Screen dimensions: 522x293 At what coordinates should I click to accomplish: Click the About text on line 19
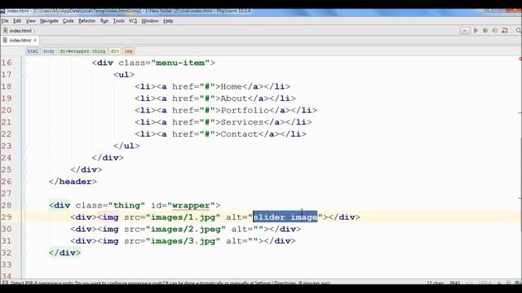pos(234,98)
